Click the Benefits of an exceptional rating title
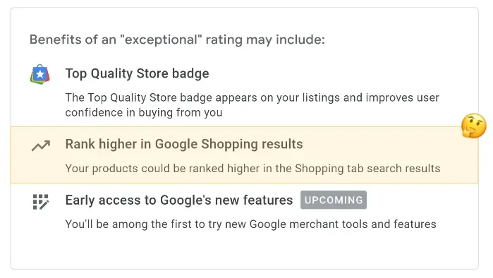The image size is (493, 278). (177, 40)
